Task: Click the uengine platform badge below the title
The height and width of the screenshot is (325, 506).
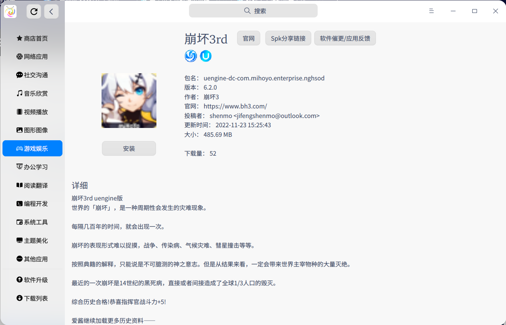Action: point(191,56)
